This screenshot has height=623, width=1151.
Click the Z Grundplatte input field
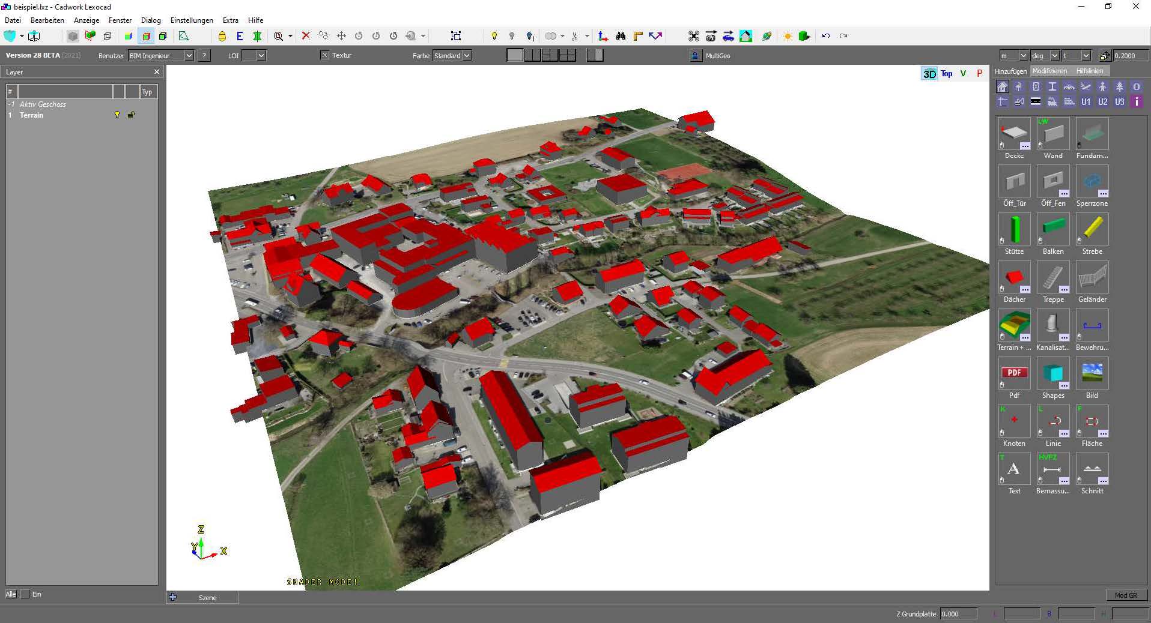click(x=958, y=614)
